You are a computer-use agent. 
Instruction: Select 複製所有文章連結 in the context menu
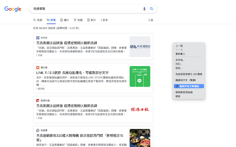pos(189,86)
